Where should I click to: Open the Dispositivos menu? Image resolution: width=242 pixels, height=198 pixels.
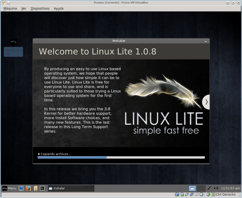pyautogui.click(x=40, y=9)
